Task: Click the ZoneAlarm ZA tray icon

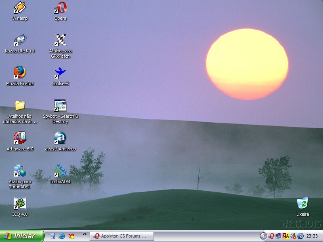Action: coord(286,236)
